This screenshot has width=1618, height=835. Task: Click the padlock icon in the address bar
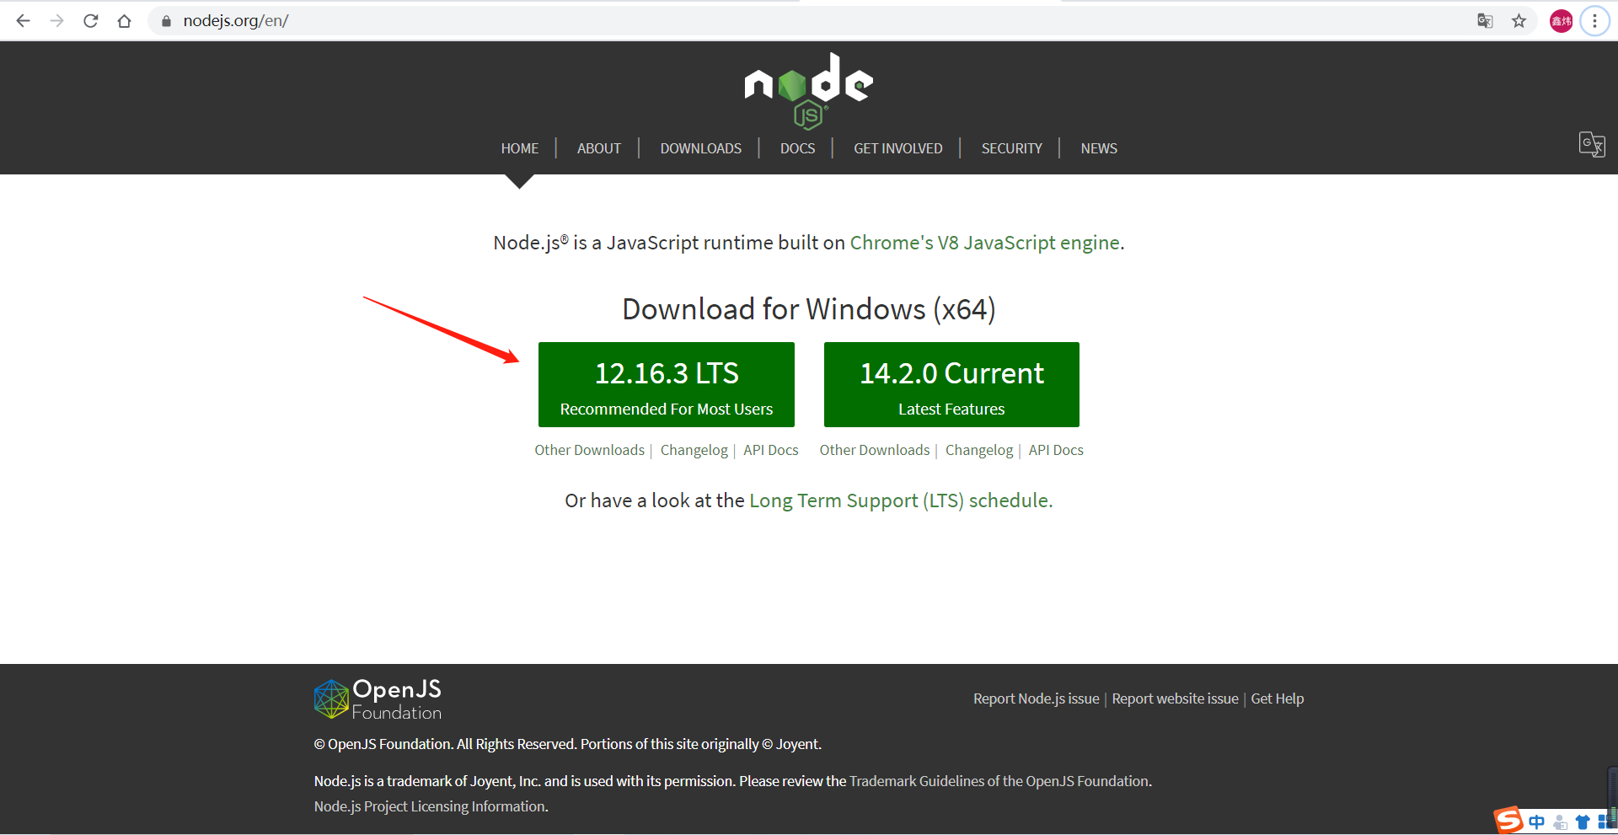(165, 20)
